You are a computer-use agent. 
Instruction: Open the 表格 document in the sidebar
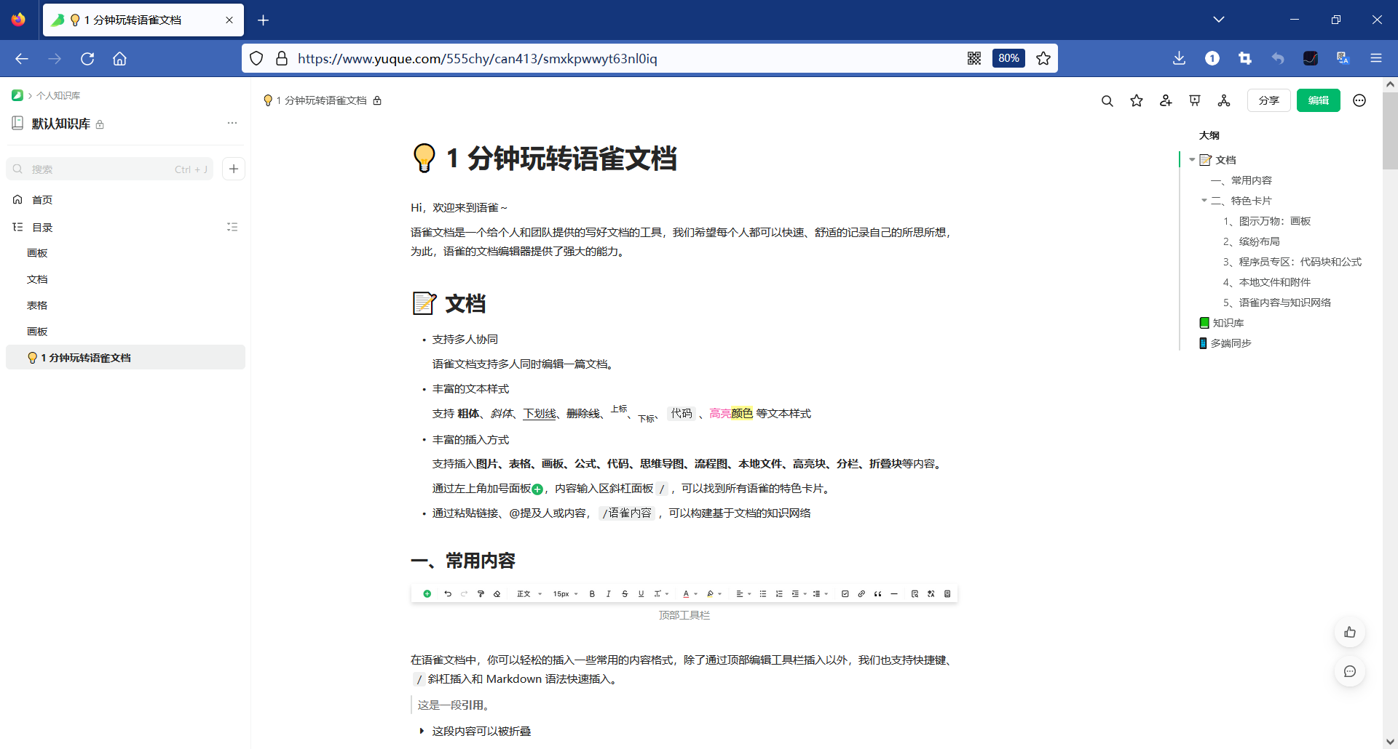(37, 305)
